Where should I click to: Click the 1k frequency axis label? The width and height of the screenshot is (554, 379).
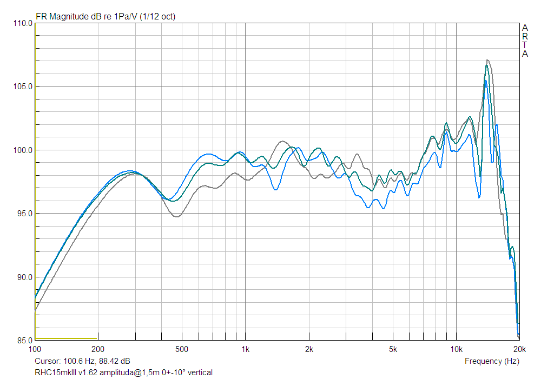coord(246,349)
